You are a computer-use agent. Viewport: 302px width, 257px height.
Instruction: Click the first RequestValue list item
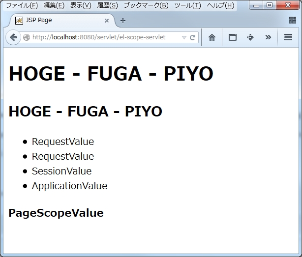[63, 142]
